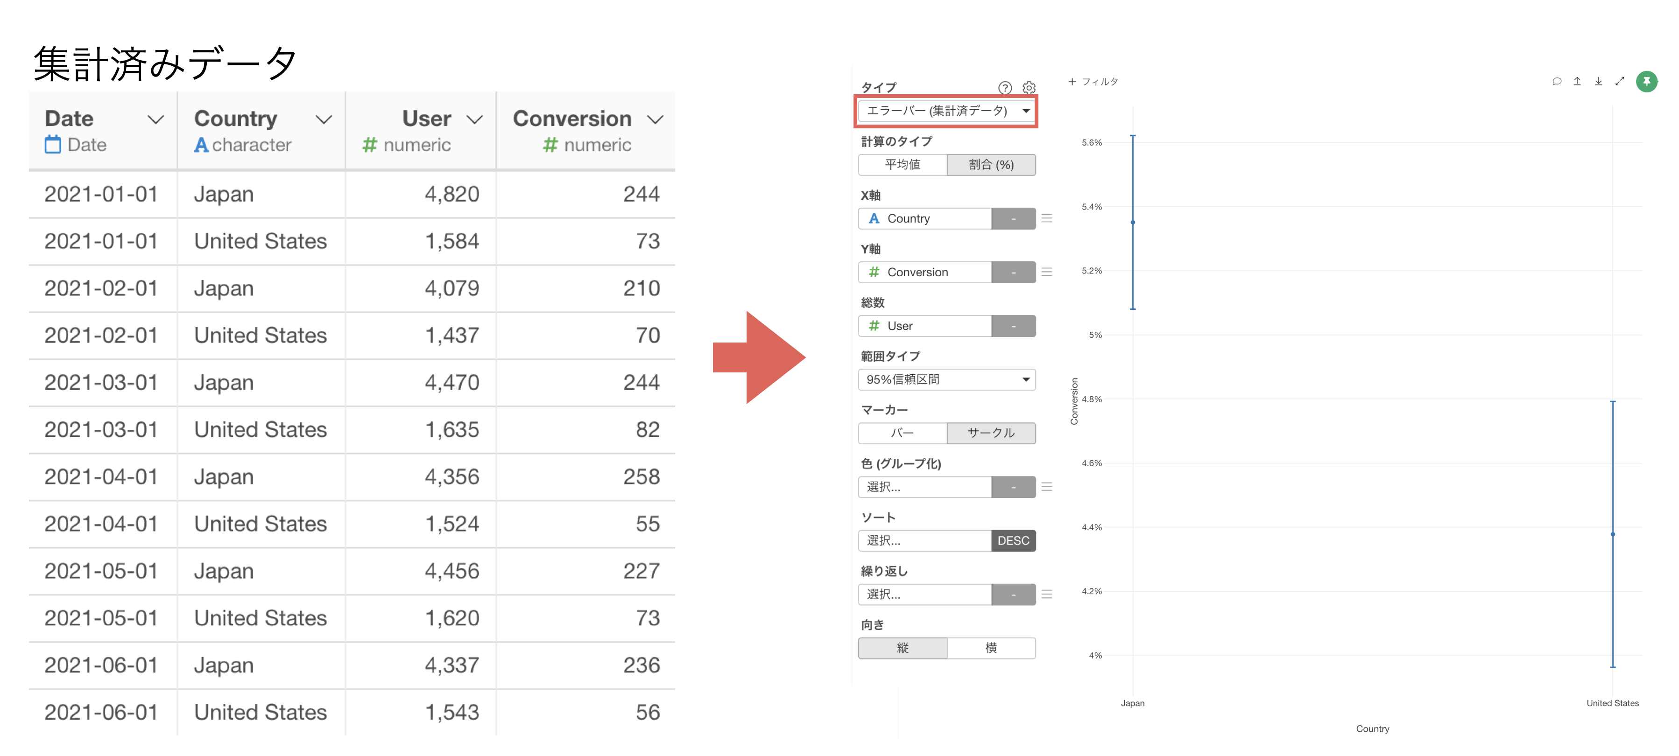Expand the Country column header chevron
Image resolution: width=1679 pixels, height=756 pixels.
[323, 119]
